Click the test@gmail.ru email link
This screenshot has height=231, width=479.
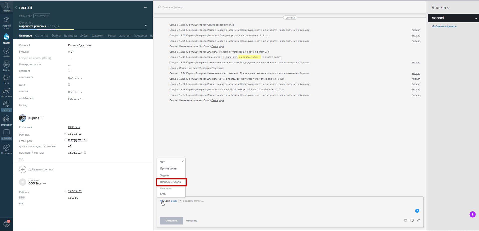click(x=77, y=140)
